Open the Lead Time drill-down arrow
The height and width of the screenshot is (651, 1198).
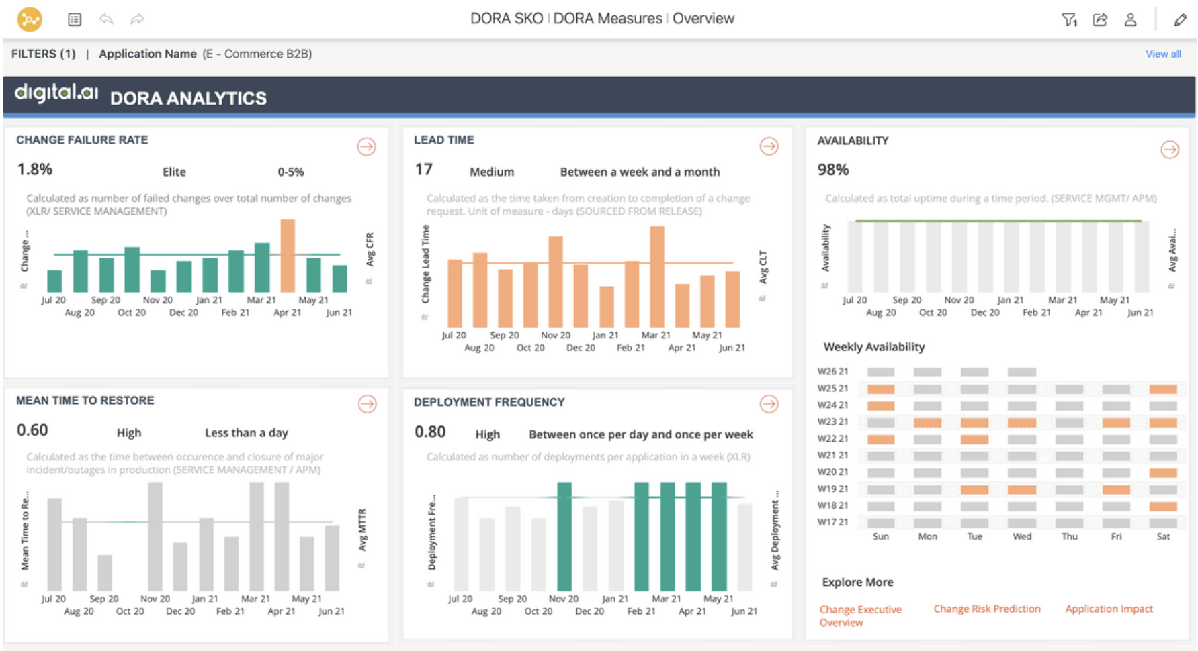point(768,146)
